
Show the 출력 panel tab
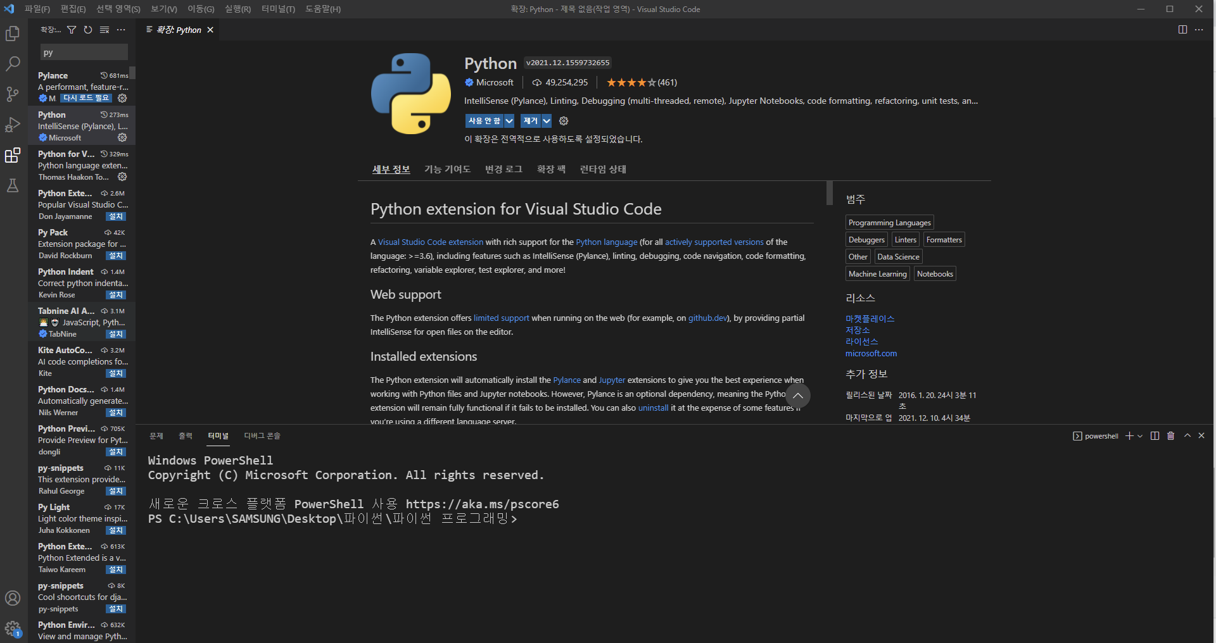pyautogui.click(x=186, y=435)
